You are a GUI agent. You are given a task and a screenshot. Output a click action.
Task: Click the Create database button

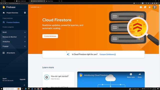pos(50,36)
